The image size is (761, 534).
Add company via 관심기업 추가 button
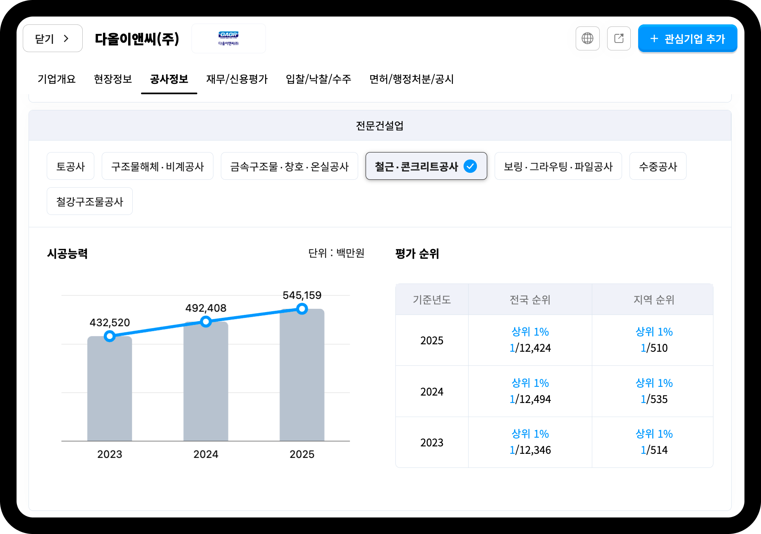click(687, 38)
